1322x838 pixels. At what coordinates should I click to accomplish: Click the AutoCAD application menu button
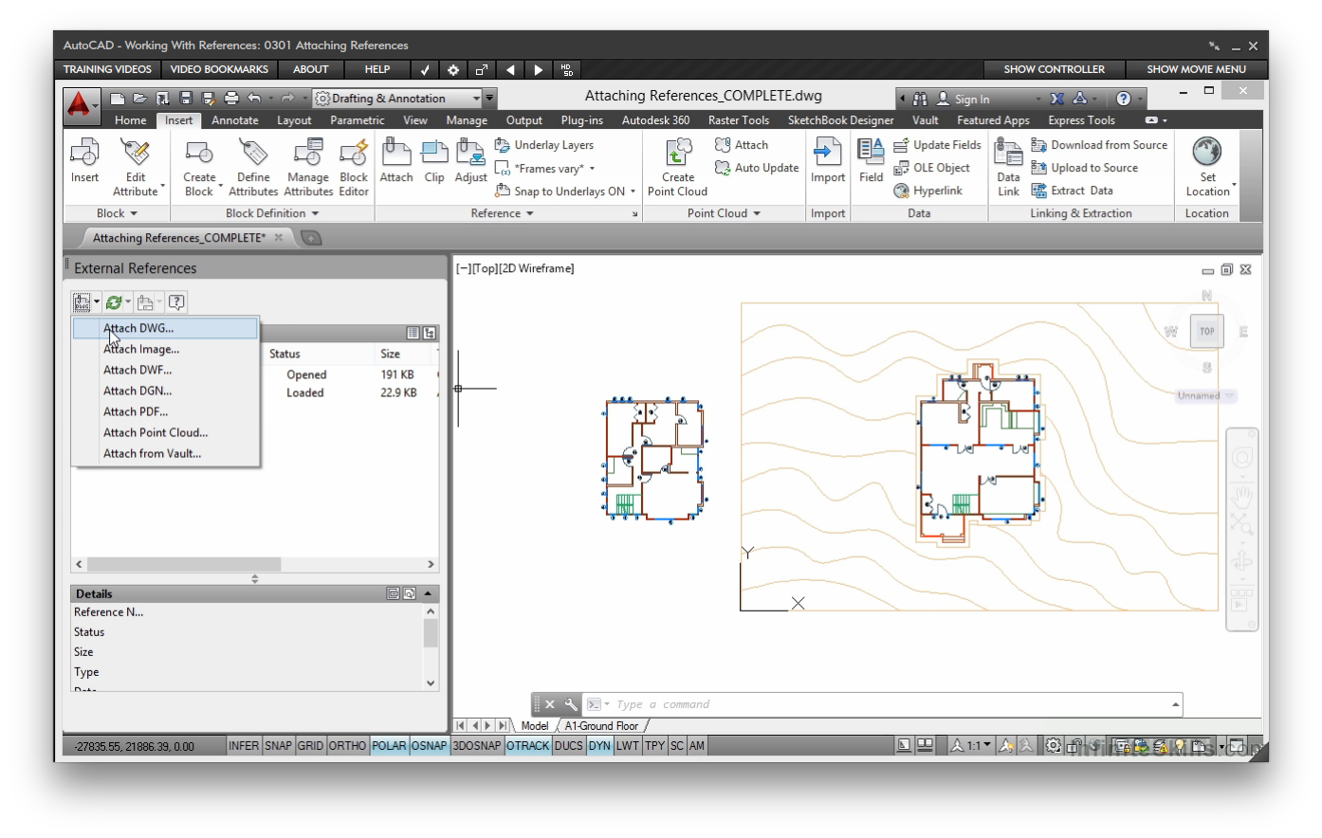pos(81,105)
